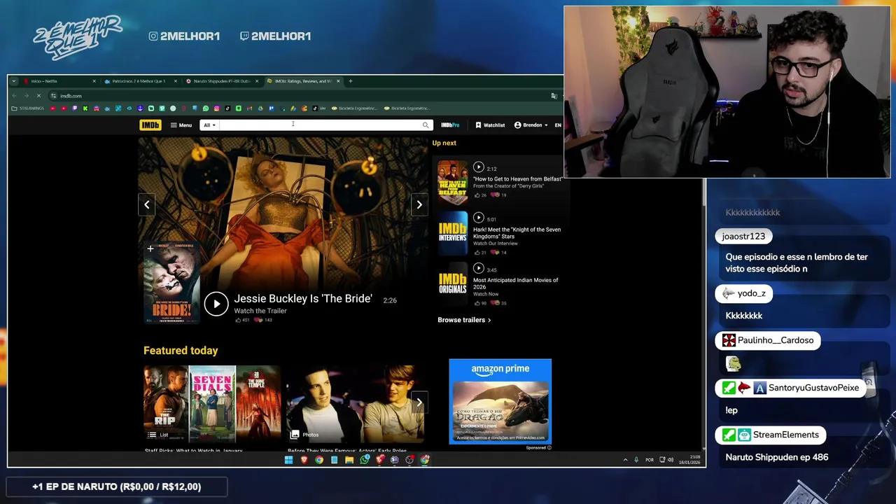Screen dimensions: 896x504
Task: Focus the IMDb search input field
Action: point(320,125)
